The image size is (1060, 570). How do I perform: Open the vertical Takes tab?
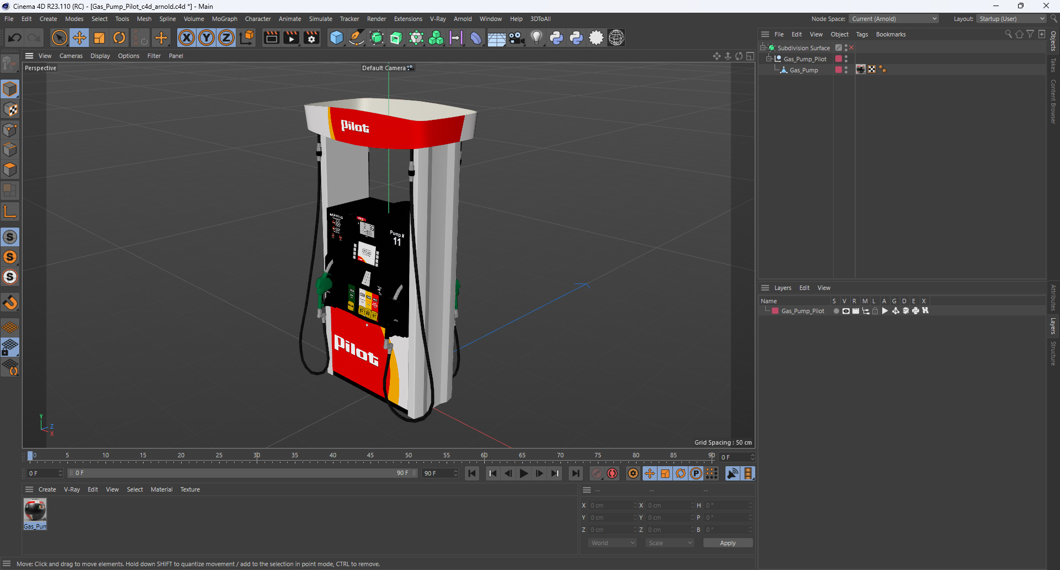coord(1053,65)
